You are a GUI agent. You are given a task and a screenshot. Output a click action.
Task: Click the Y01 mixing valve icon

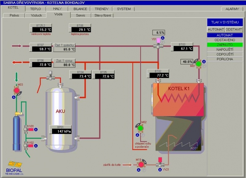158,44
